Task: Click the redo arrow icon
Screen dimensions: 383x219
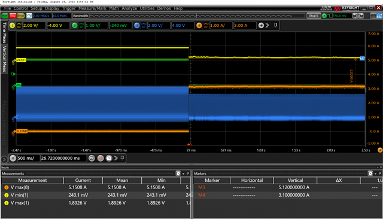Action: point(361,16)
